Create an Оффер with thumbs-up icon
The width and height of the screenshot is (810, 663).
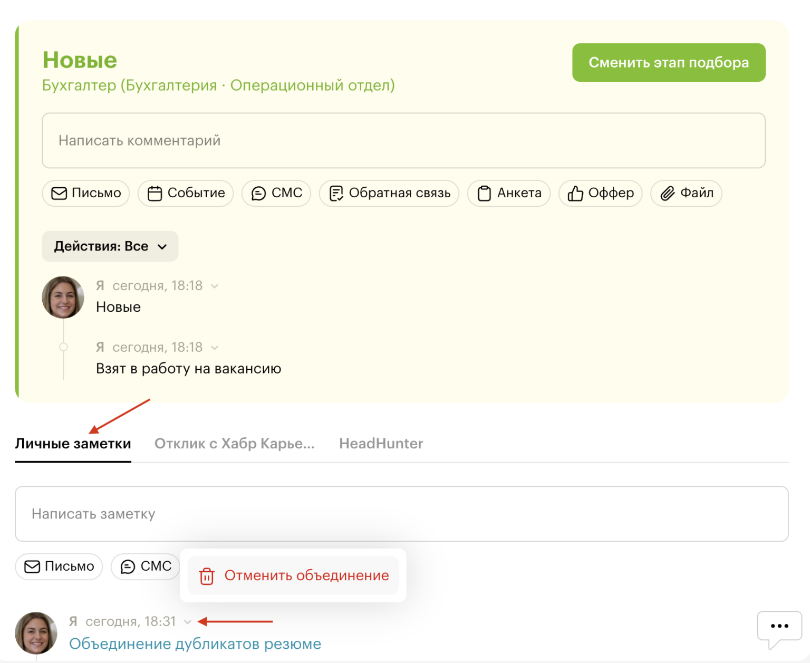pyautogui.click(x=600, y=193)
